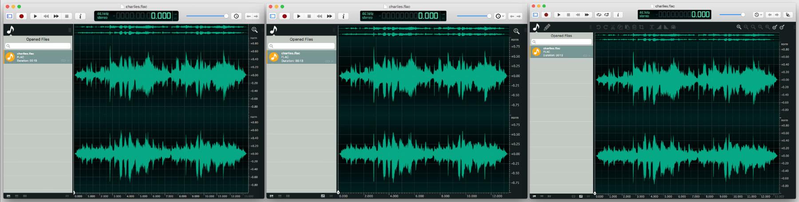Select charlies.flac file in middle window
799x202 pixels.
tap(301, 57)
